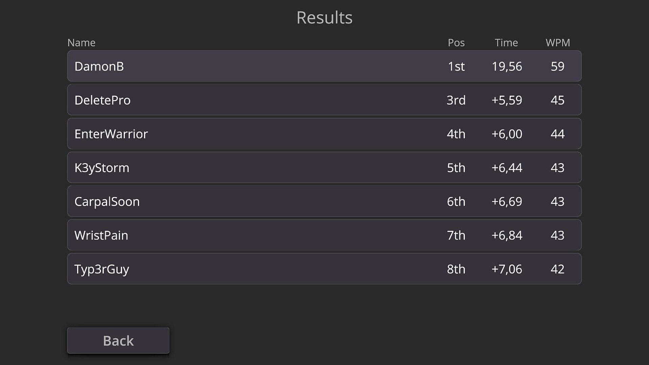
Task: Click DamonB's 1st place position
Action: click(x=456, y=66)
